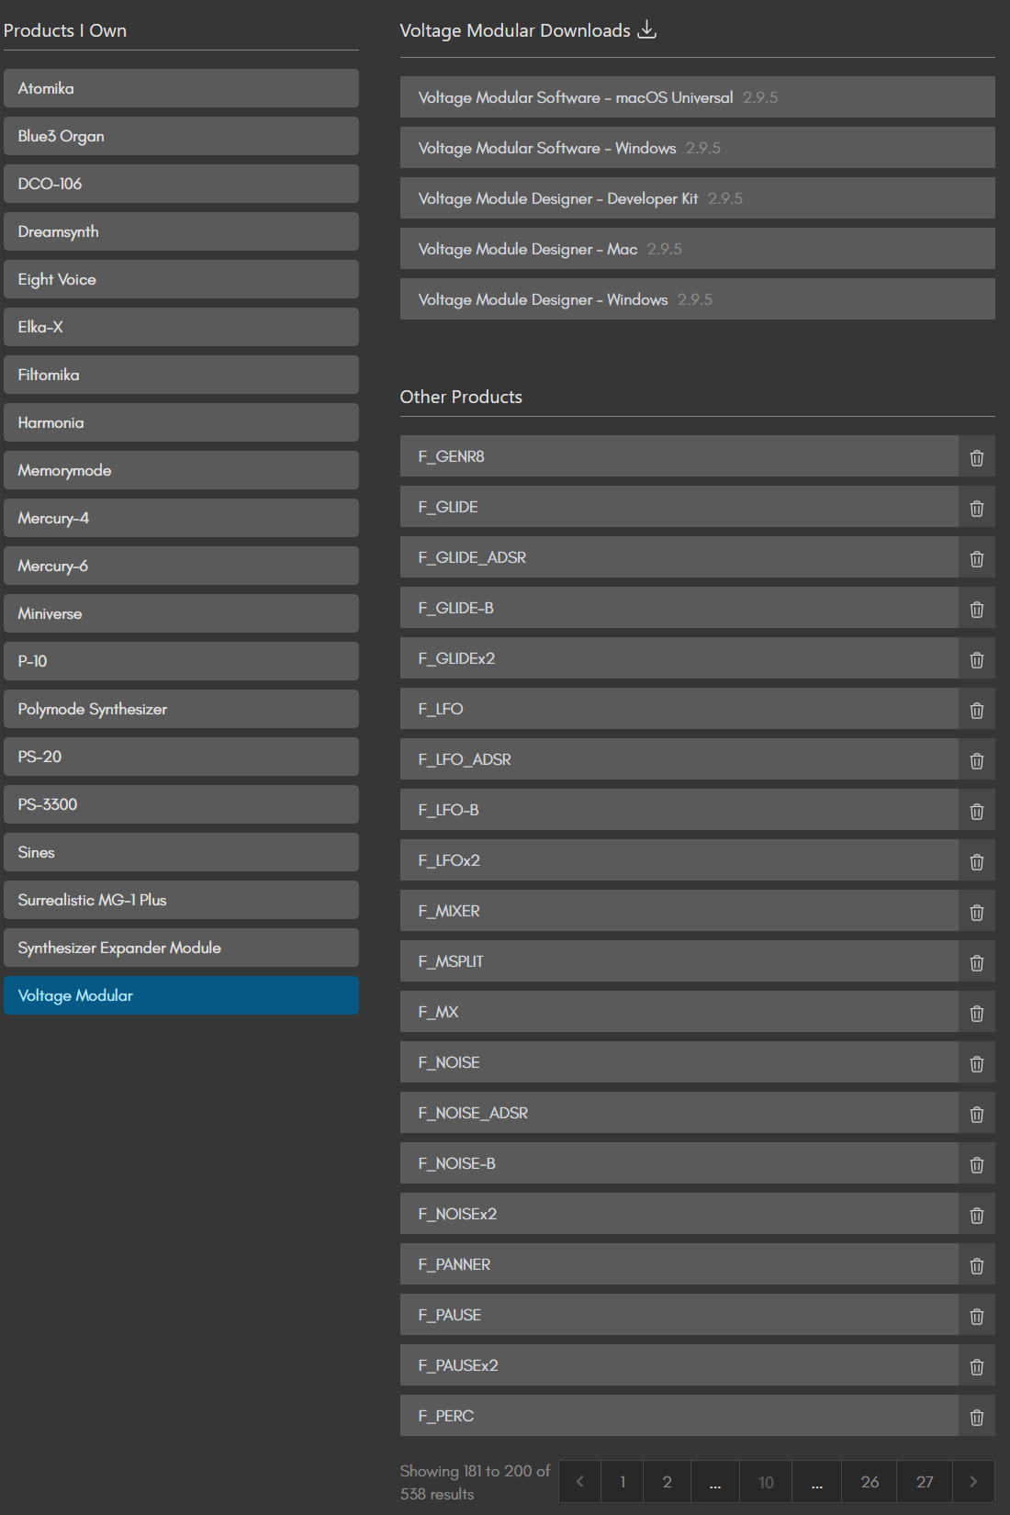The height and width of the screenshot is (1515, 1010).
Task: Click trash icon beside F_PANNER
Action: click(x=976, y=1265)
